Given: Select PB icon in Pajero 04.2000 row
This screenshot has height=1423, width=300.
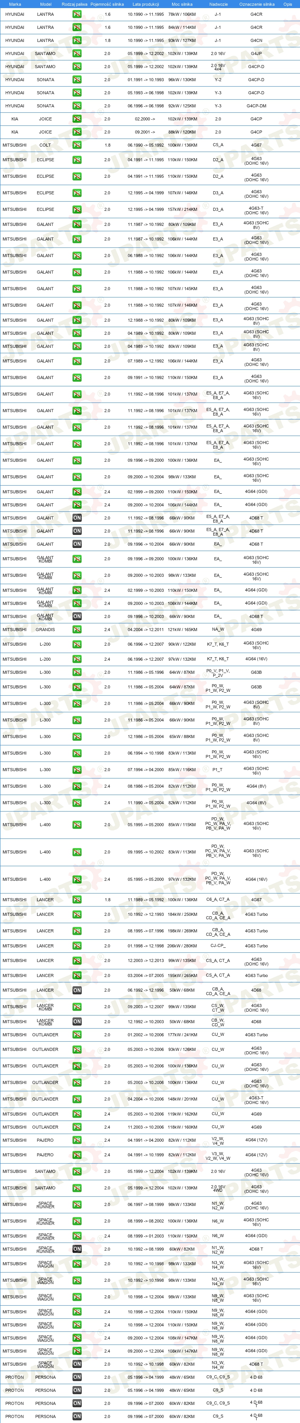Looking at the screenshot, I should [x=77, y=1140].
